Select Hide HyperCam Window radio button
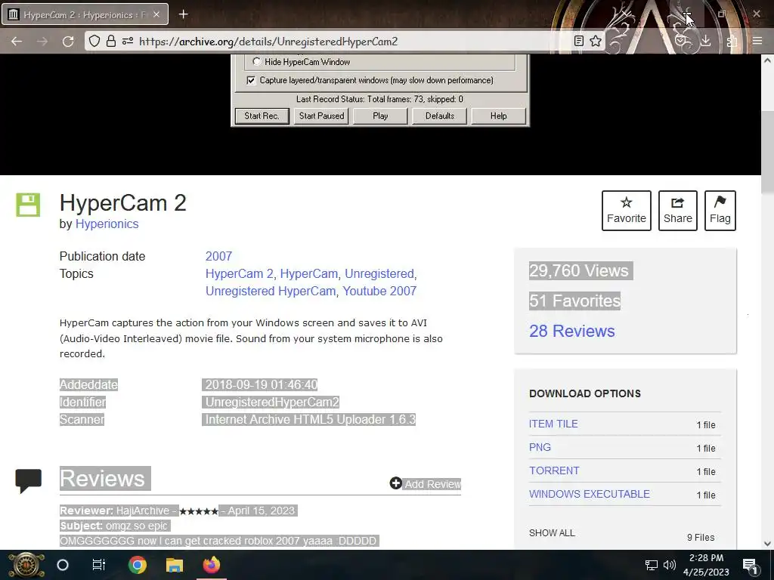Screen dimensions: 774x580 [257, 62]
